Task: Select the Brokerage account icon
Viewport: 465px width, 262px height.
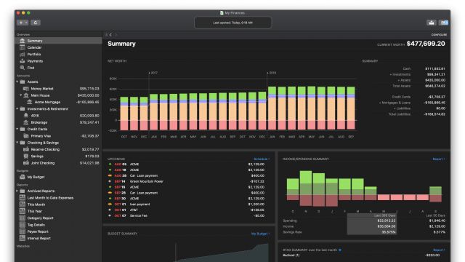Action: coord(26,122)
